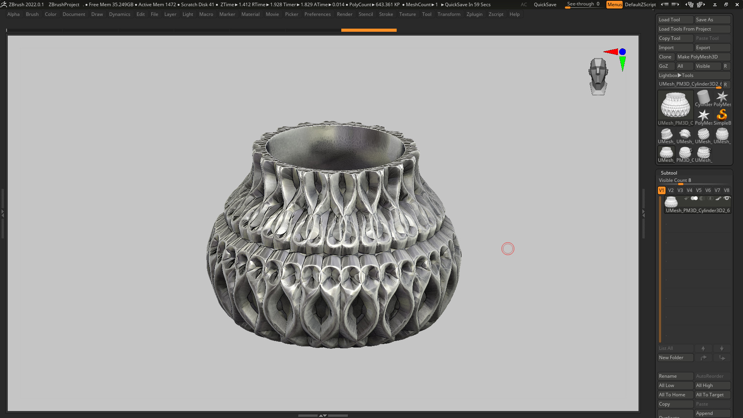Click the All Low button
Viewport: 743px width, 418px height.
click(x=675, y=385)
